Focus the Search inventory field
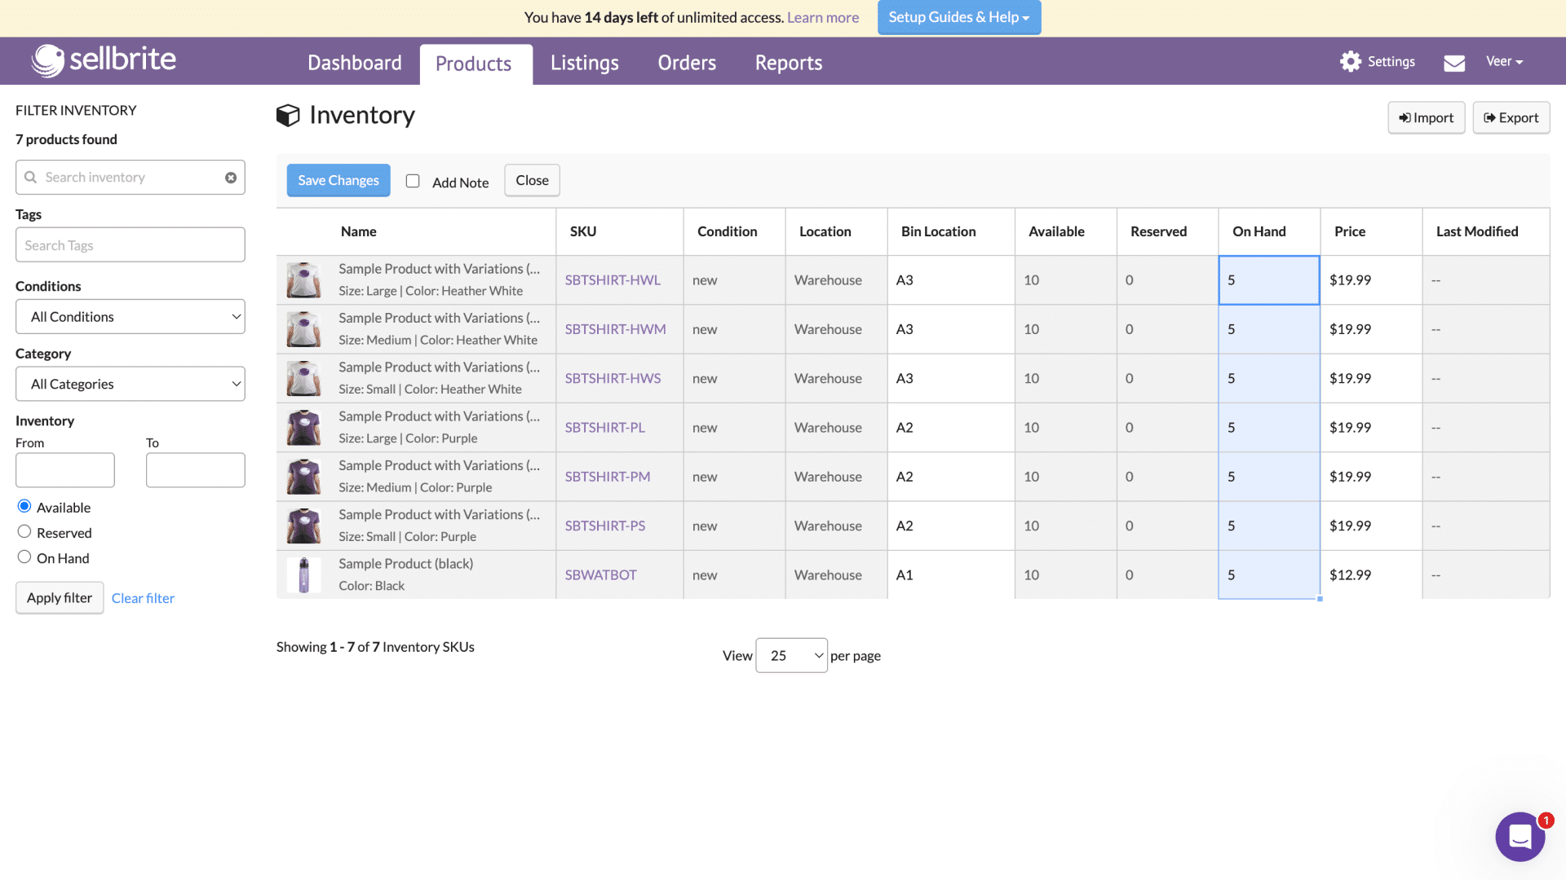Screen dimensions: 1566x880 [x=130, y=177]
